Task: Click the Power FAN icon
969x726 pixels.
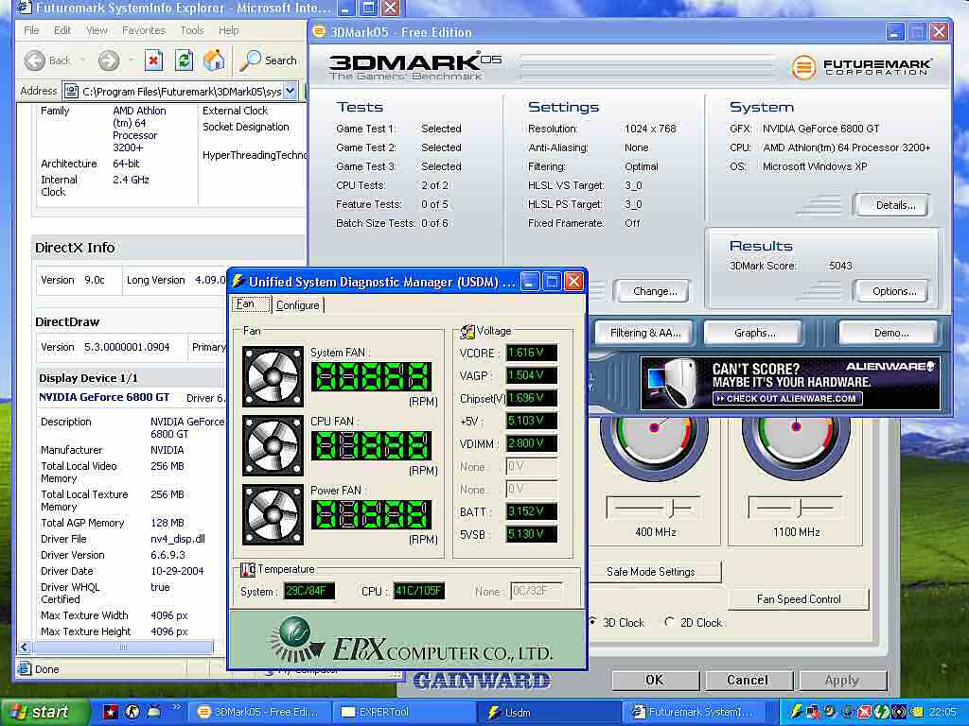Action: (x=273, y=514)
